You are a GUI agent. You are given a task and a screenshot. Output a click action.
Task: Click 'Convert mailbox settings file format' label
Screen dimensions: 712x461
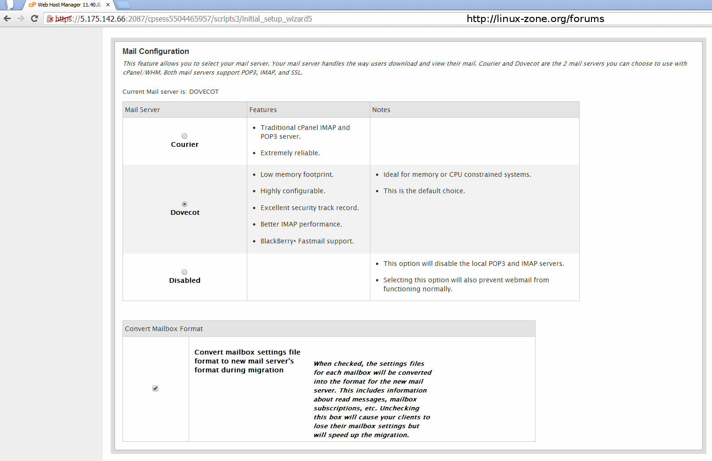point(247,361)
